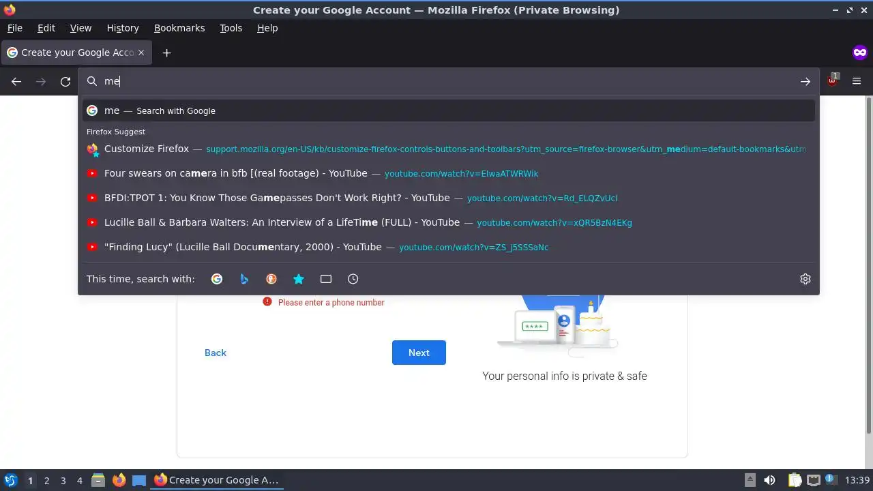Open Lucille Ball & Barbara Walters interview suggestion
Image resolution: width=873 pixels, height=491 pixels.
click(449, 222)
